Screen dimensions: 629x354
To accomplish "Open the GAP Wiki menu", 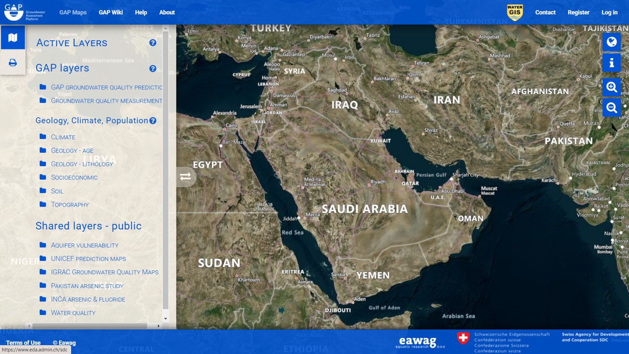I will (x=111, y=12).
